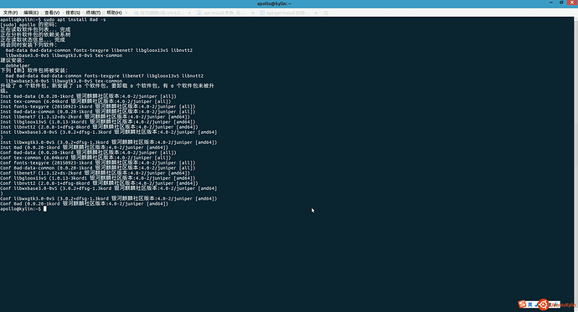Click the 'Conf libwxgtk3.0-0v5' output line
Image resolution: width=578 pixels, height=312 pixels.
tap(109, 199)
